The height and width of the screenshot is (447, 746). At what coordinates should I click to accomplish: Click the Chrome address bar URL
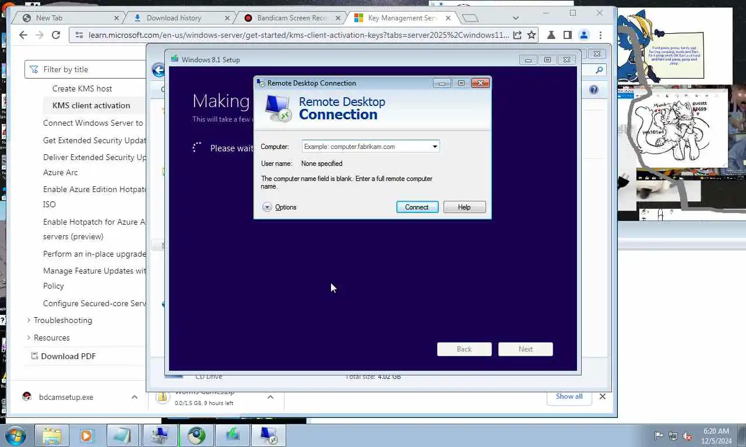coord(298,35)
